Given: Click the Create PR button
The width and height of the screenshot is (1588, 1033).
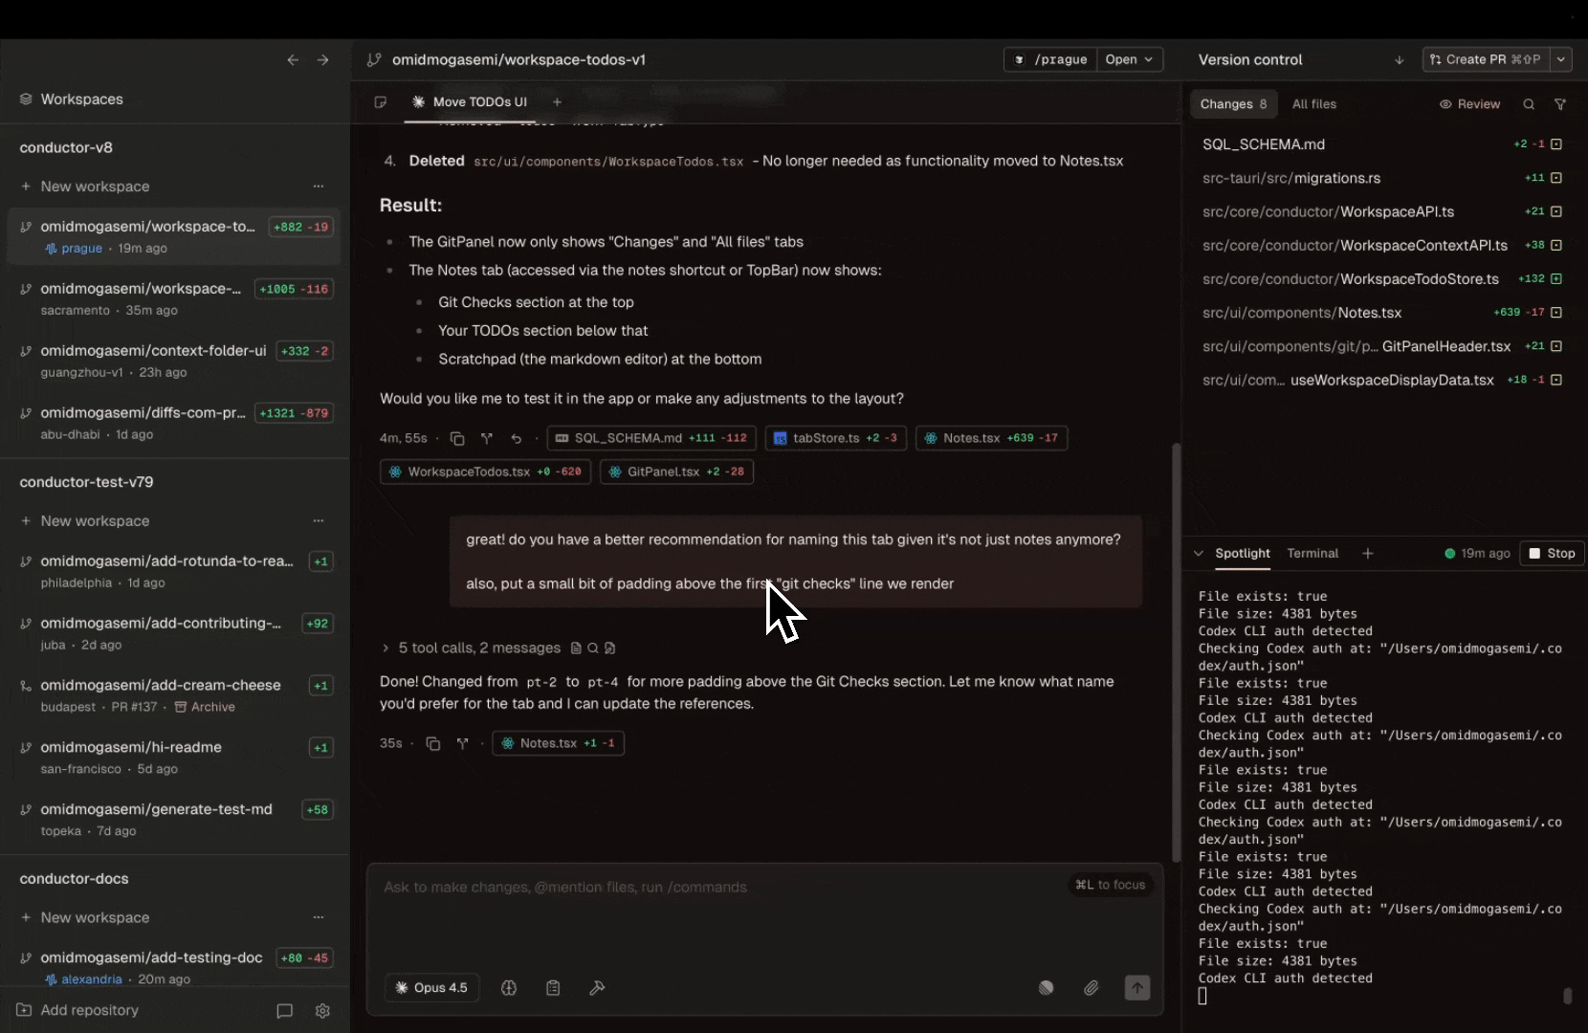Looking at the screenshot, I should tap(1486, 59).
